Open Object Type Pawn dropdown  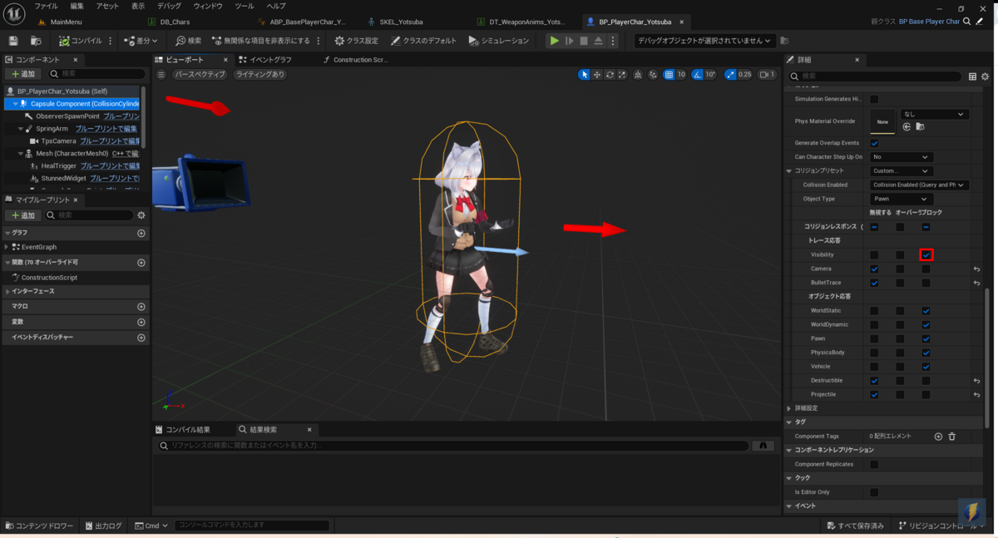[x=902, y=199]
